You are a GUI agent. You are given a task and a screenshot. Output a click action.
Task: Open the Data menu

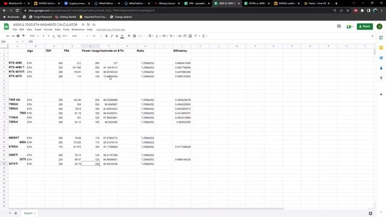(x=57, y=30)
